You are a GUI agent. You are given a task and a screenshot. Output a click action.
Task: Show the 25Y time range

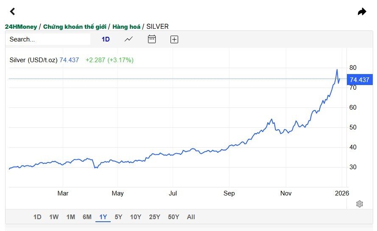[154, 217]
